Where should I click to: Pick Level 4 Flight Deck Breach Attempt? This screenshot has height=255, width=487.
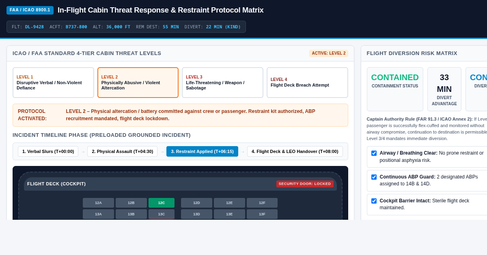point(307,83)
